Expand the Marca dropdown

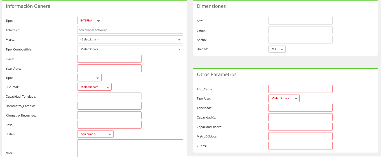coord(130,39)
